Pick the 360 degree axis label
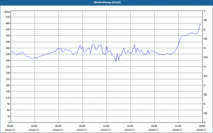 coord(8,48)
